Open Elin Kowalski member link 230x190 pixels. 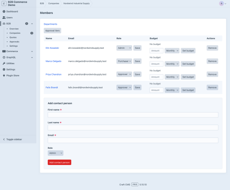[52, 48]
